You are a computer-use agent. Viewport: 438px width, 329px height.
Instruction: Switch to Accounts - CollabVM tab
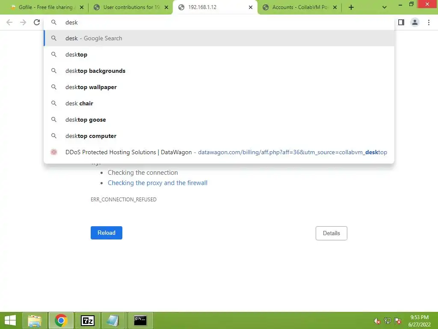coord(299,7)
